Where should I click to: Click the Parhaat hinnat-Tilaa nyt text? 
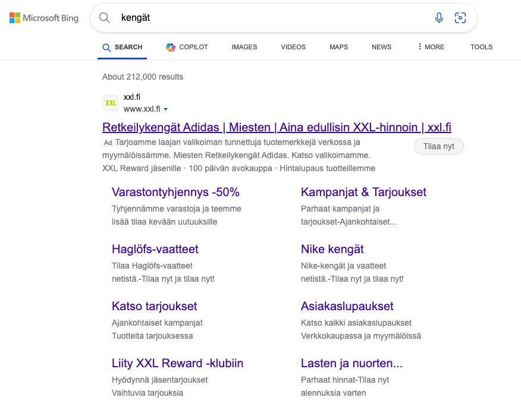point(344,380)
